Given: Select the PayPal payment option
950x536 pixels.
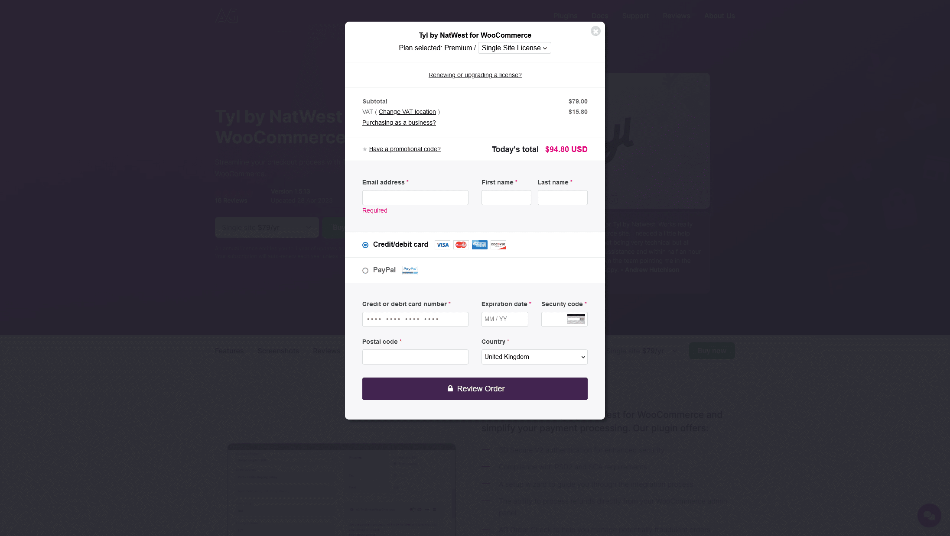Looking at the screenshot, I should pyautogui.click(x=365, y=271).
